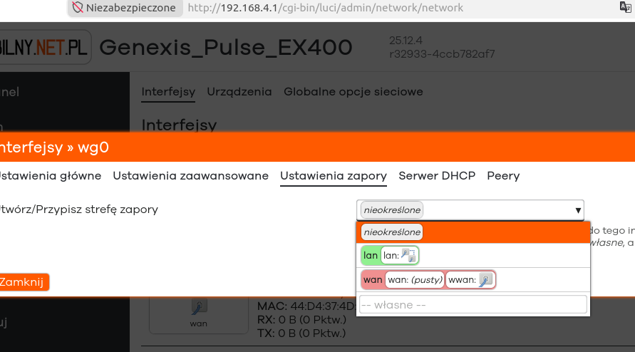Click the firmware version 25.12.4 text
Viewport: 635px width, 352px height.
406,41
